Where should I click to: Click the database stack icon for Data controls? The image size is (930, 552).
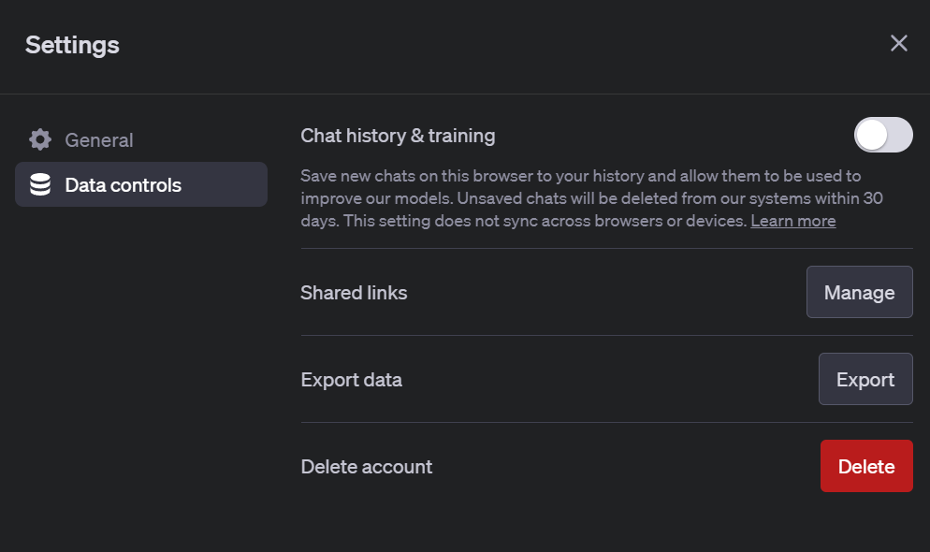pos(40,185)
